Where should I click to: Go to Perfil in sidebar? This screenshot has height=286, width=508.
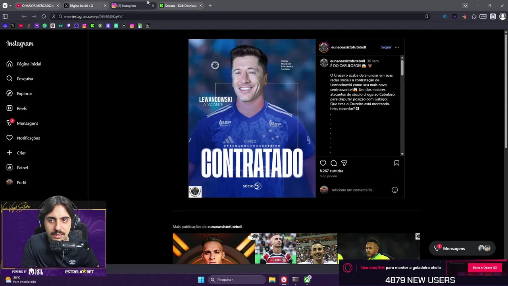click(17, 182)
